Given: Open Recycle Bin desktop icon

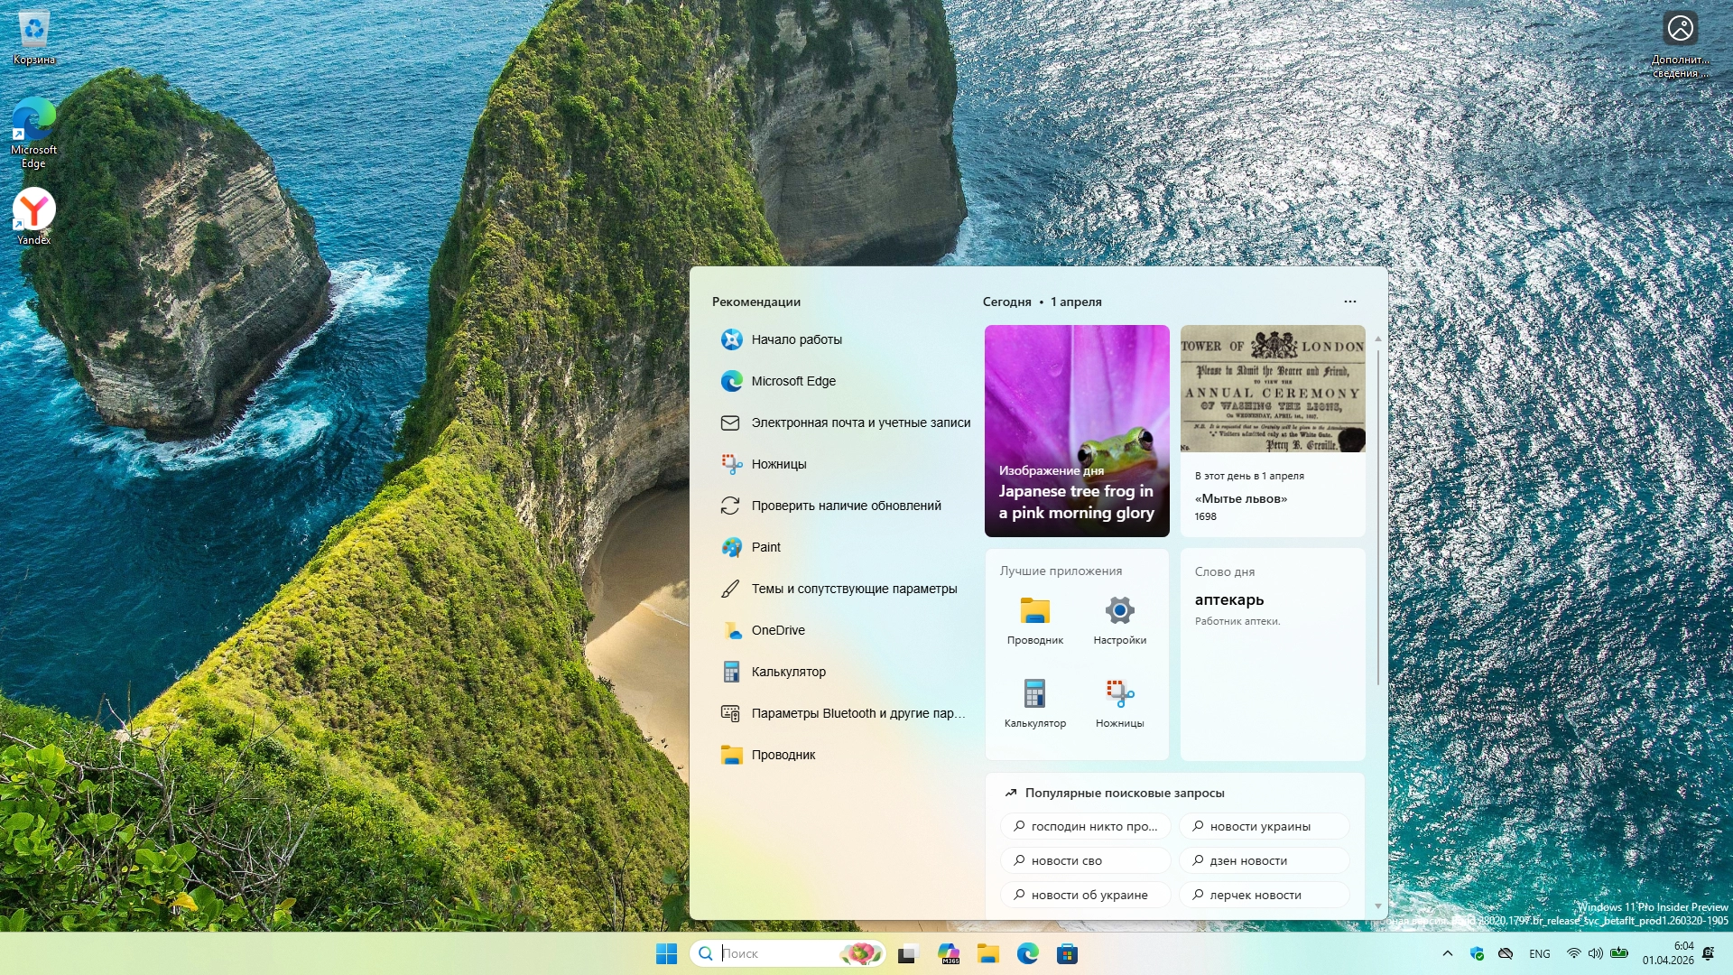Looking at the screenshot, I should 33,36.
